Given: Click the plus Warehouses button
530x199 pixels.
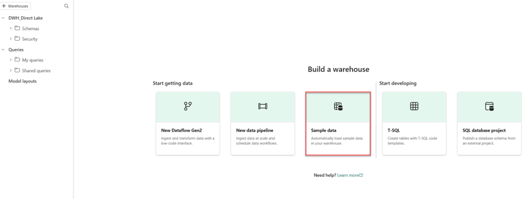Looking at the screenshot, I should click(x=15, y=6).
